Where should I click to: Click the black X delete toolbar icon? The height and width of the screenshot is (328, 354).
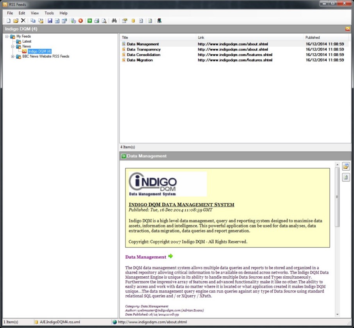point(23,21)
